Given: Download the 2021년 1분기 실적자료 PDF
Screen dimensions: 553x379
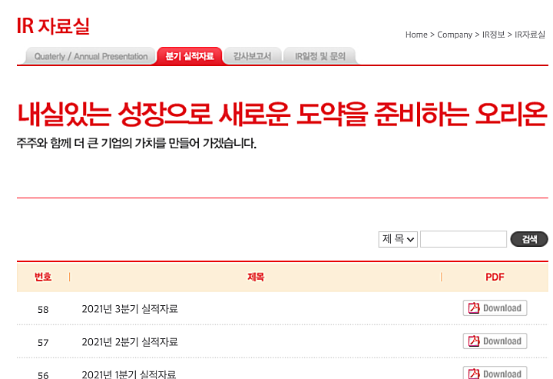Looking at the screenshot, I should (495, 373).
